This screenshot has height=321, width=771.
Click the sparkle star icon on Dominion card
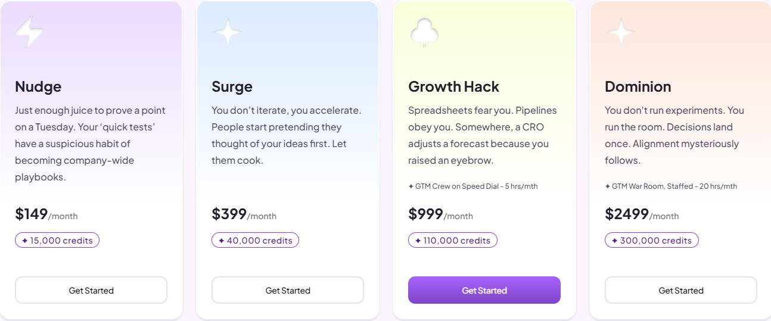[621, 32]
